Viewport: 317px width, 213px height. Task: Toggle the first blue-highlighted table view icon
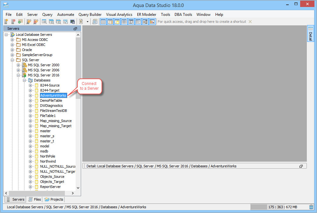(103, 22)
